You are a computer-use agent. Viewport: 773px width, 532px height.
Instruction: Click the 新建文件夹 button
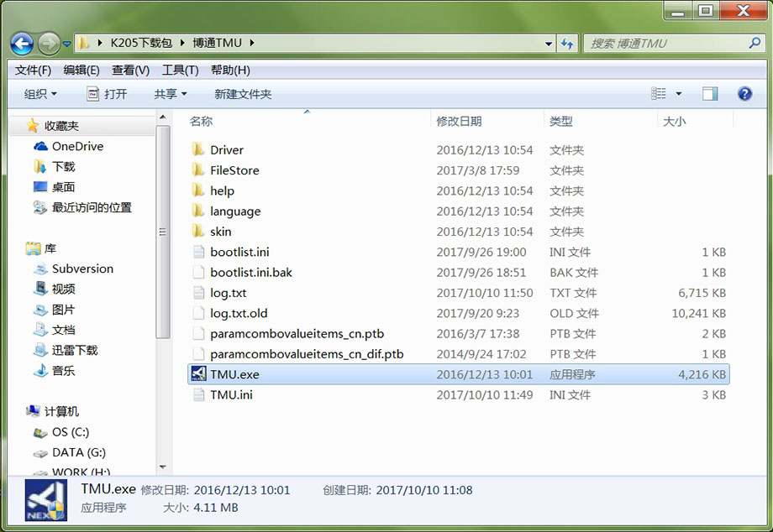[243, 94]
